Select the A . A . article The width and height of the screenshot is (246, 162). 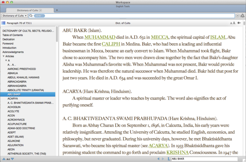[x=11, y=65]
